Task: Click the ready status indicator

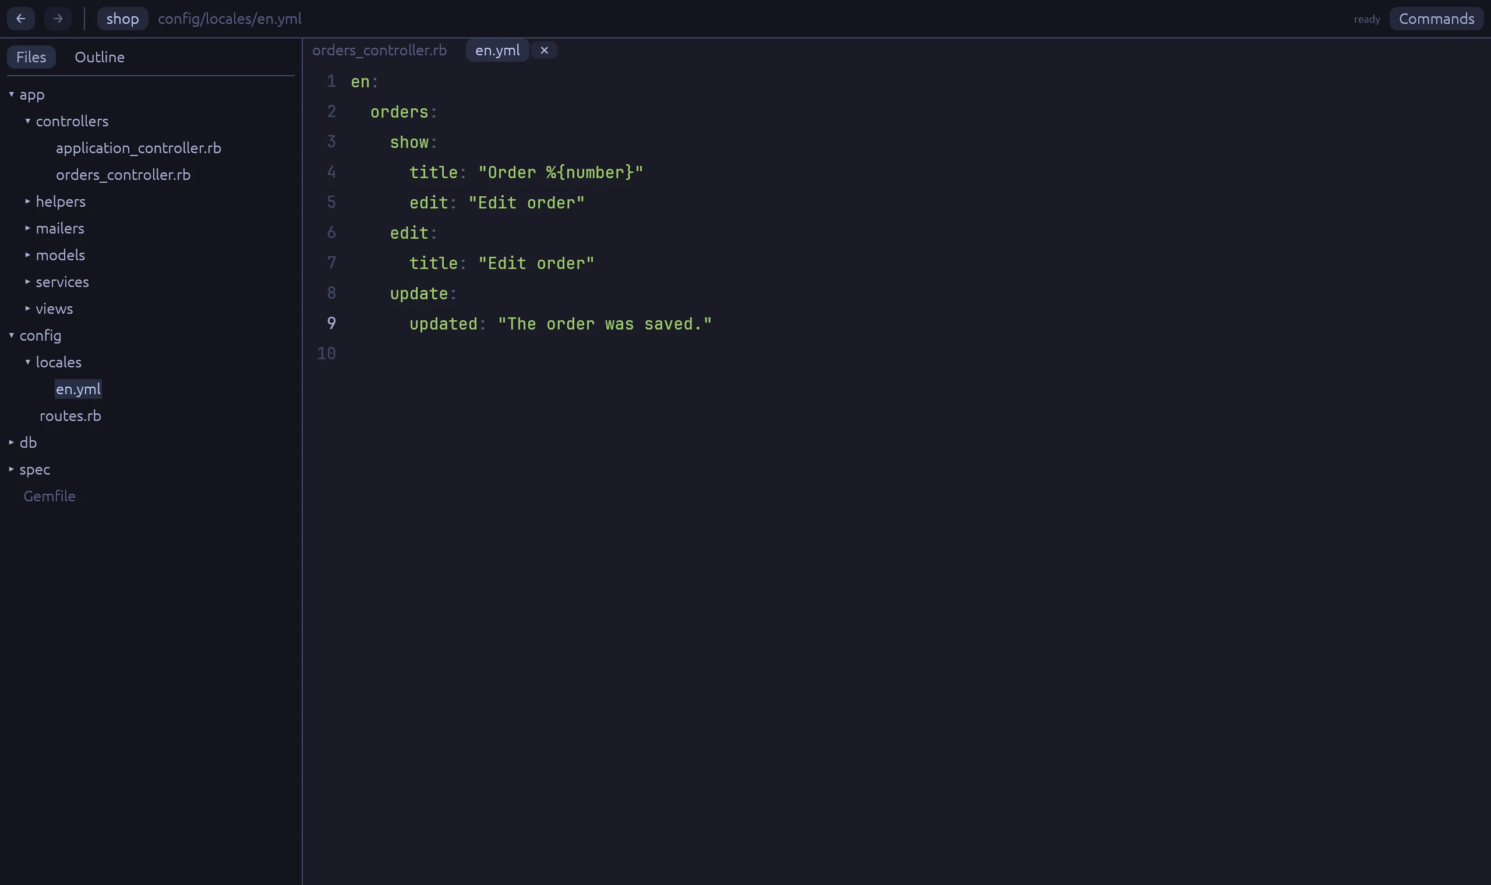Action: coord(1366,19)
